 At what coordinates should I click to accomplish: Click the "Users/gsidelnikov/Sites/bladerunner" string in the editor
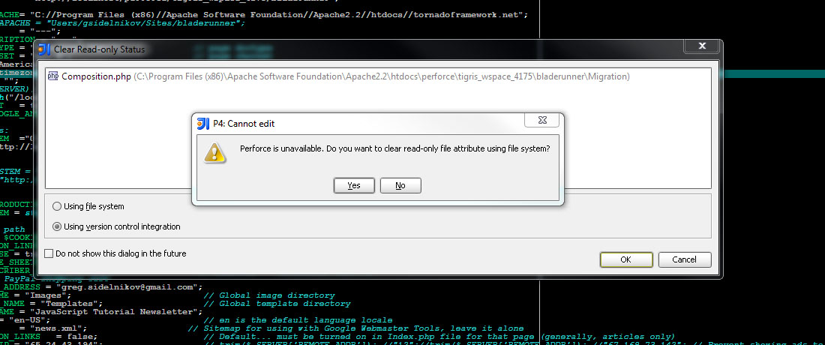(142, 23)
